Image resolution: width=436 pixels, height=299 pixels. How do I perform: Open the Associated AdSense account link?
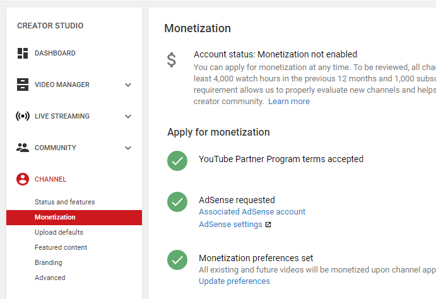pyautogui.click(x=252, y=212)
